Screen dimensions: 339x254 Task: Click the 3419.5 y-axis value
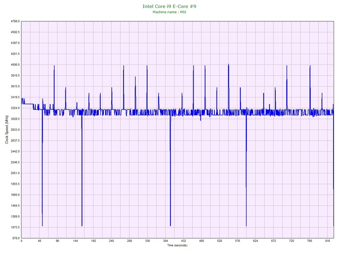[15, 97]
